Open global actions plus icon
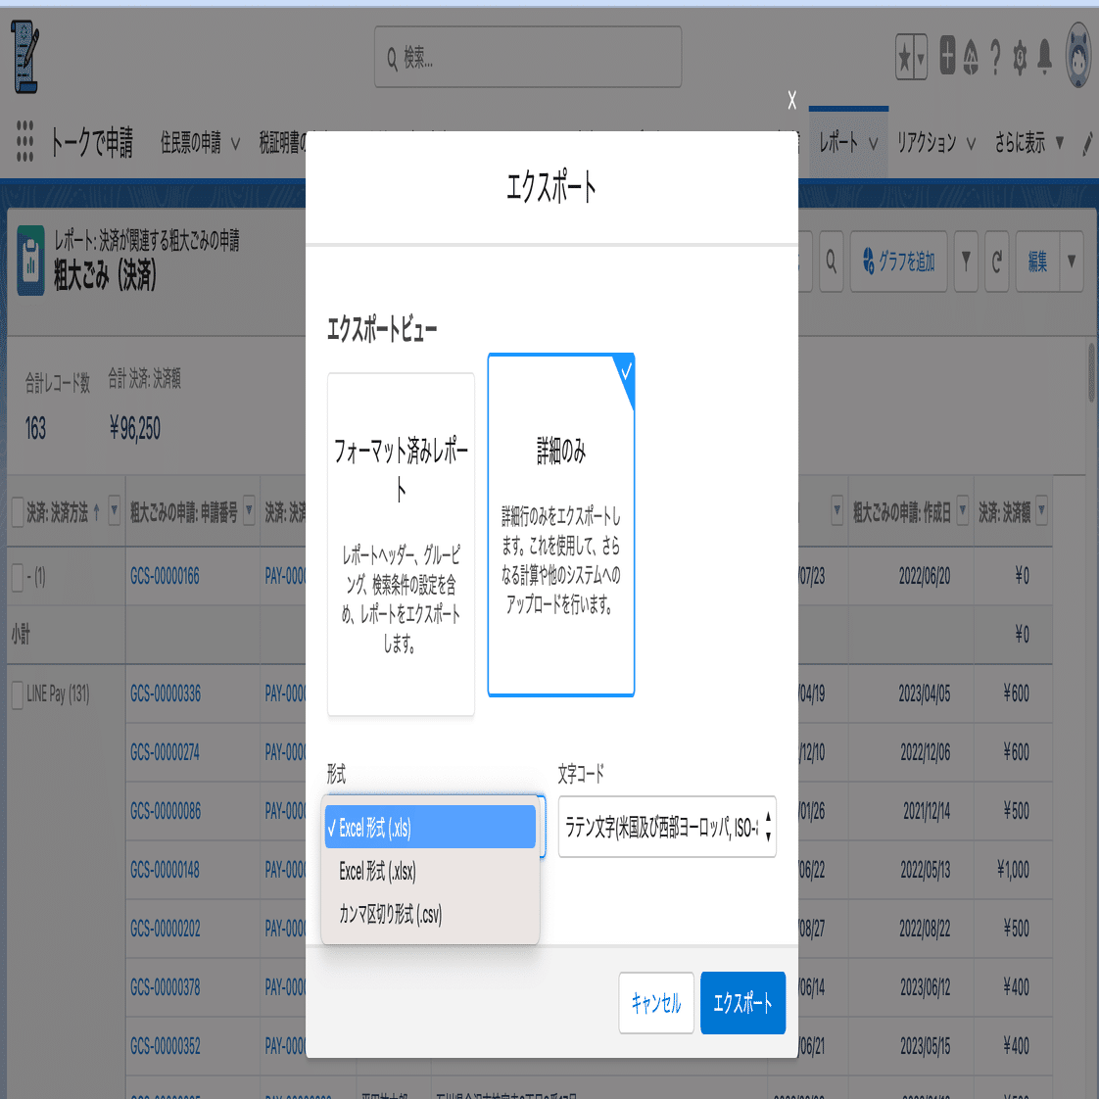Viewport: 1099px width, 1099px height. 947,56
